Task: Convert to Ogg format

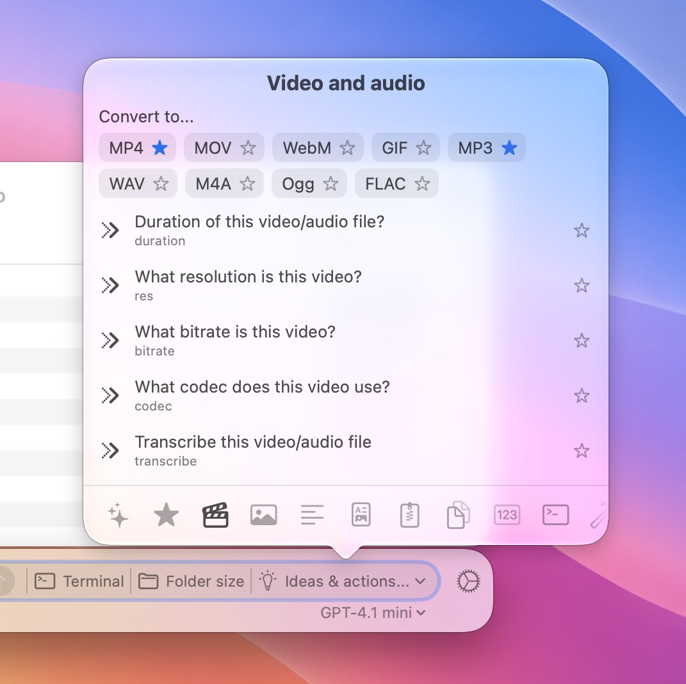Action: [298, 184]
